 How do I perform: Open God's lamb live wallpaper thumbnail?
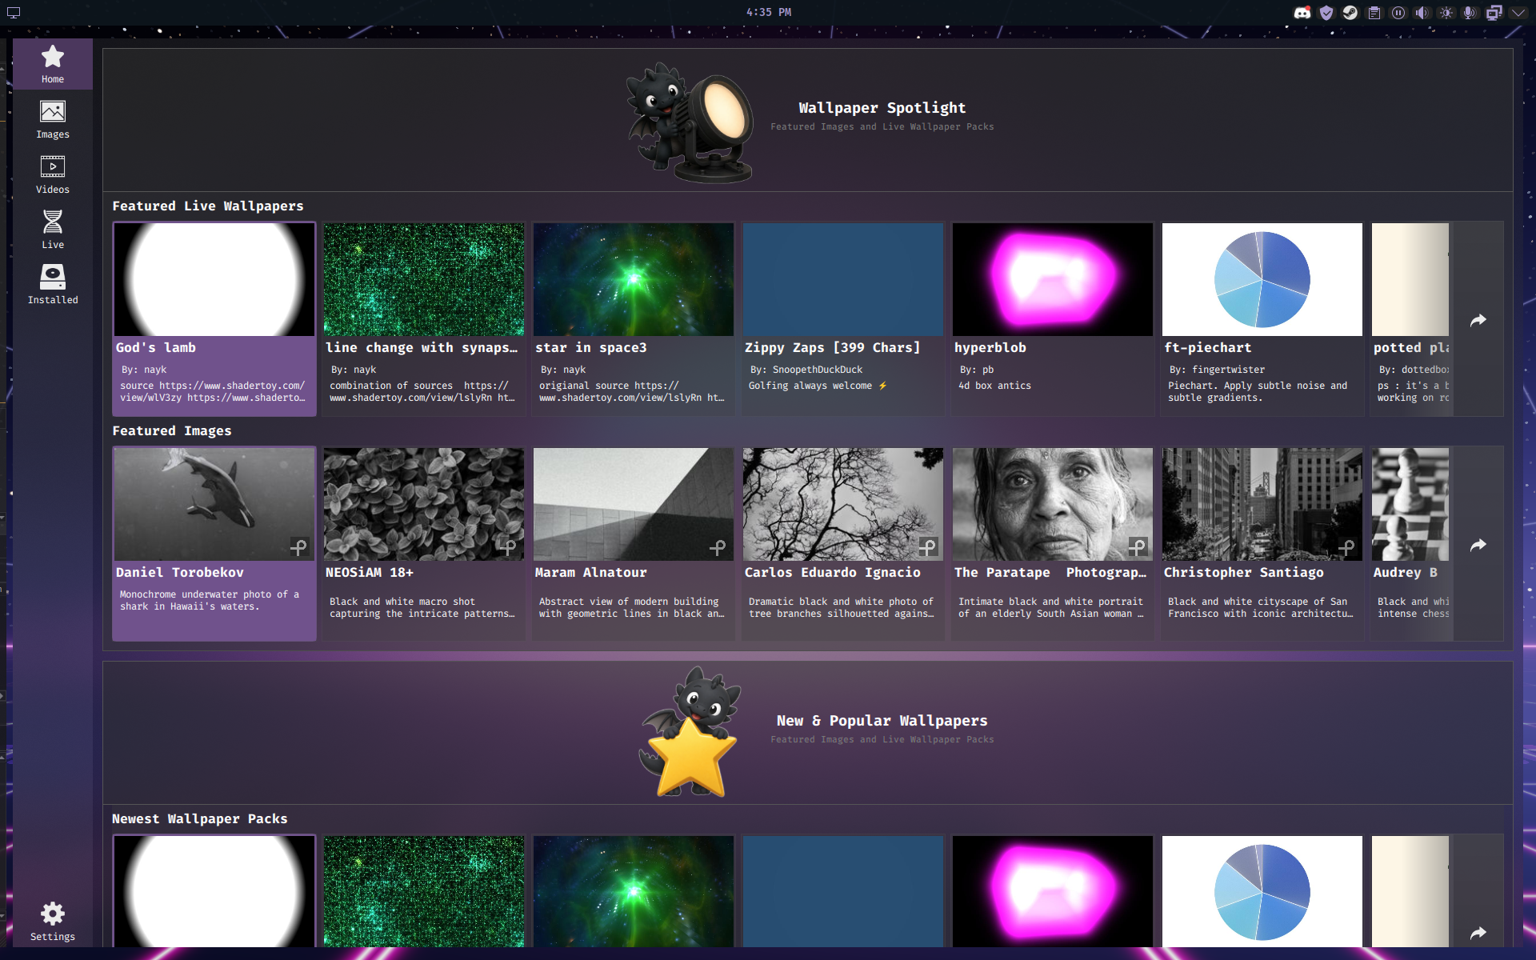point(214,279)
